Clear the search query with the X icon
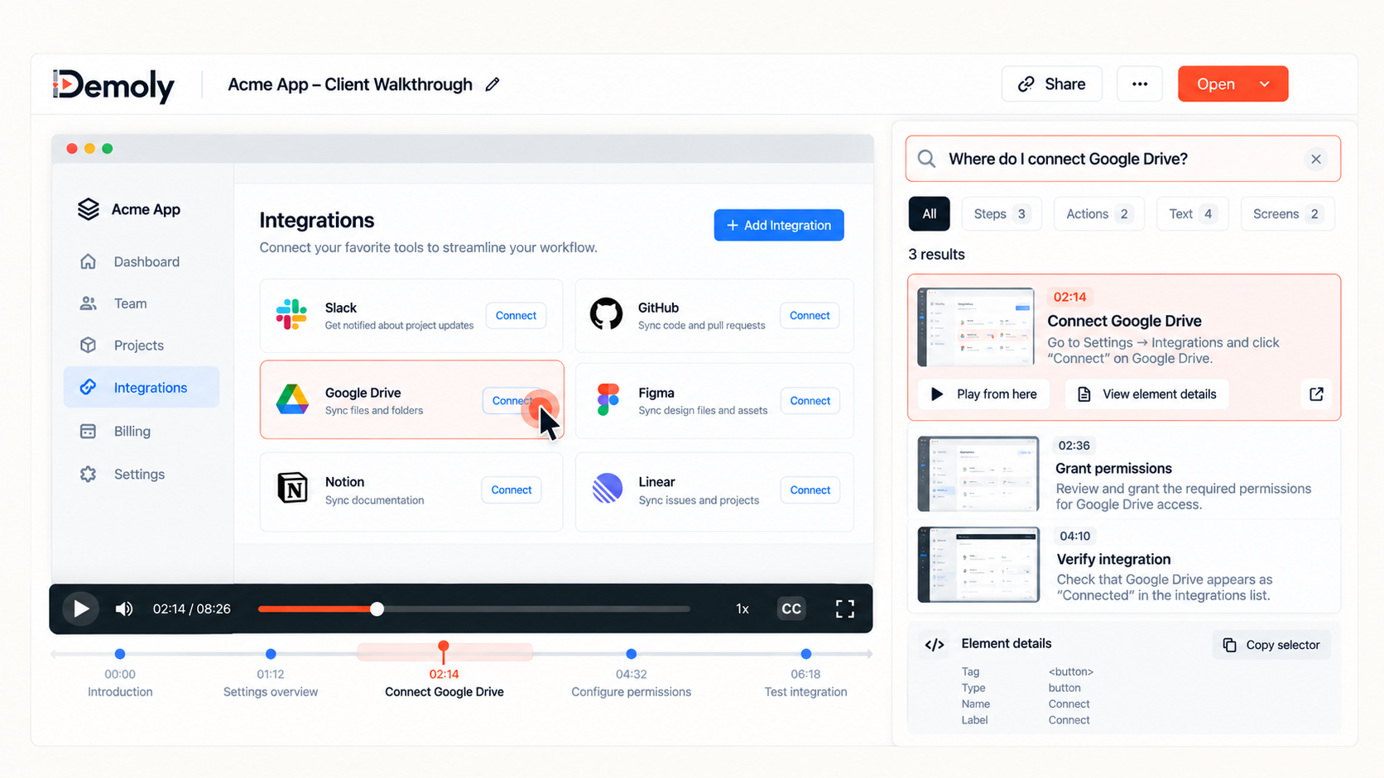This screenshot has width=1384, height=778. point(1315,159)
